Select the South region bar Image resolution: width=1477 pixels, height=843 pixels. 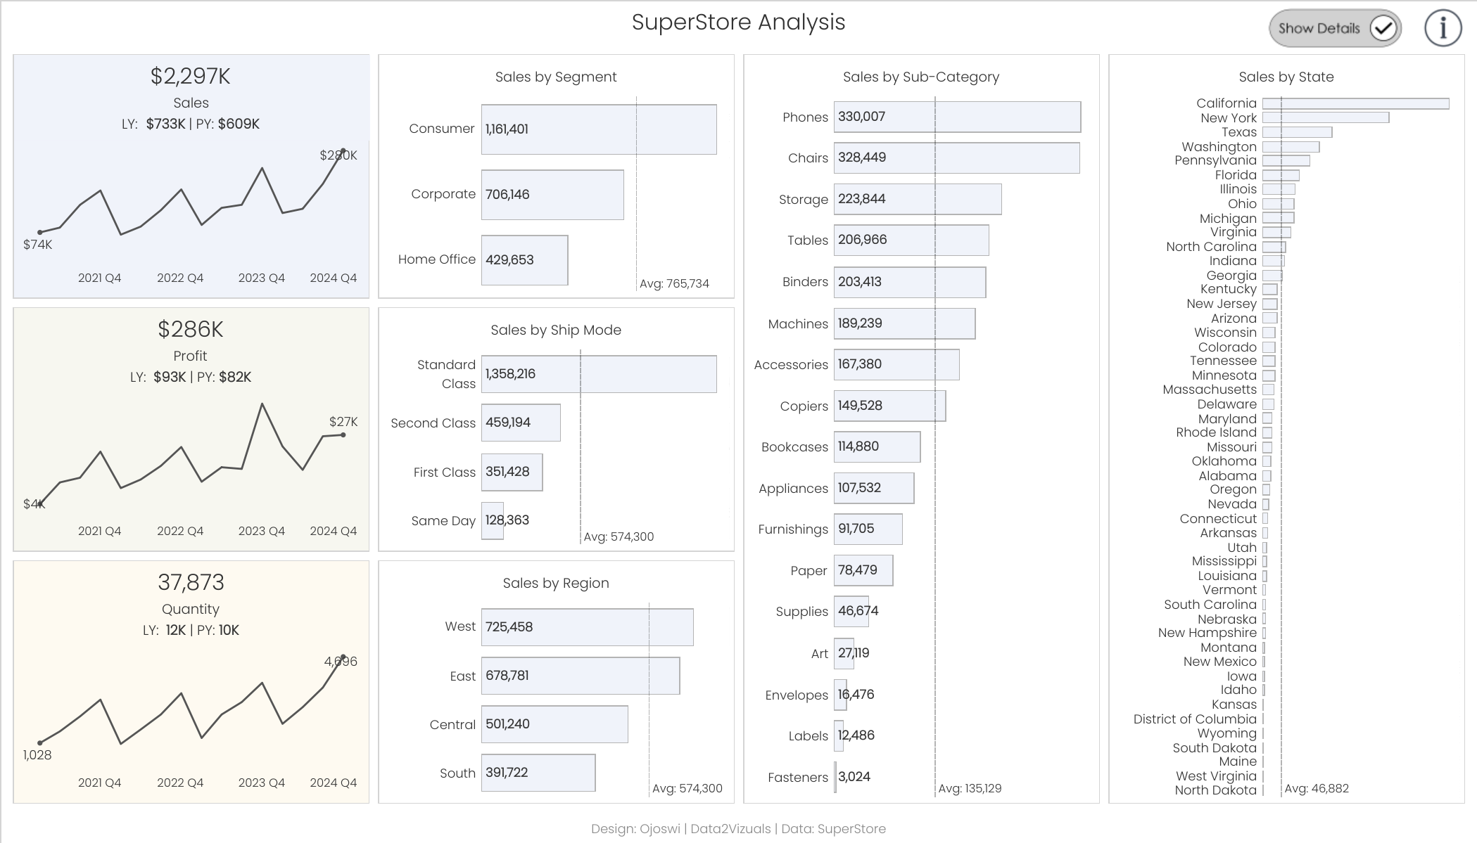(538, 773)
